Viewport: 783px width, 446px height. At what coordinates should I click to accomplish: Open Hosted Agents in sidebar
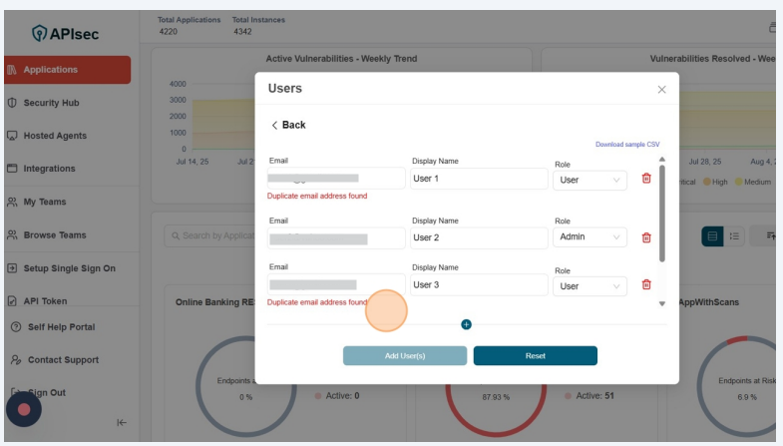click(x=55, y=136)
